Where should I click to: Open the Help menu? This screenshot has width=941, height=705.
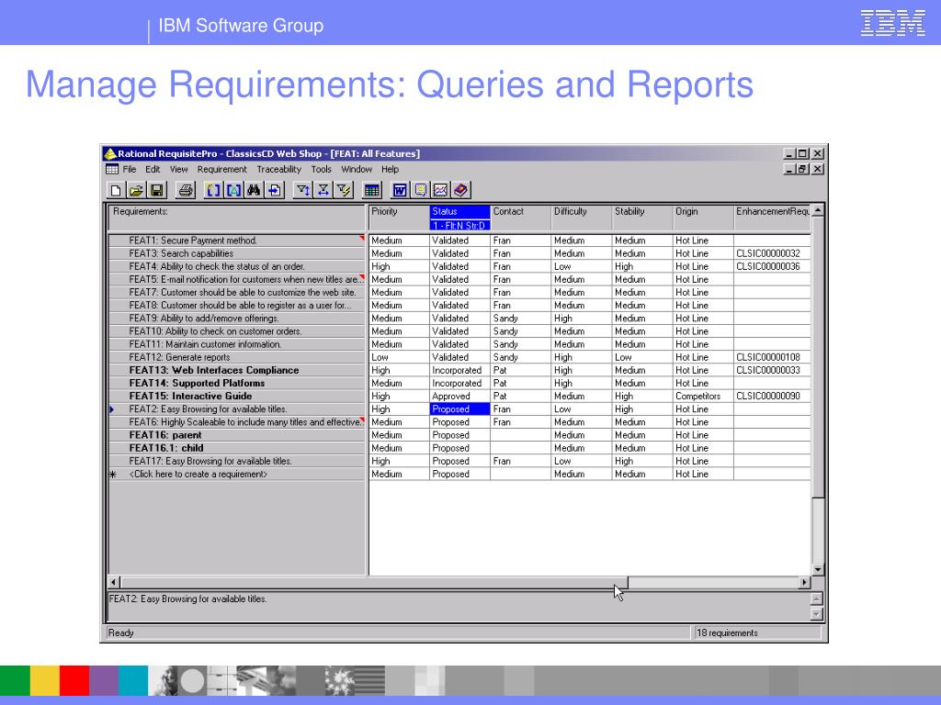pos(390,170)
